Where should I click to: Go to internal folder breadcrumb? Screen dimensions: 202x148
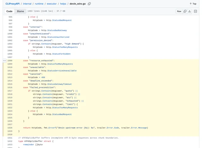pyautogui.click(x=27, y=4)
